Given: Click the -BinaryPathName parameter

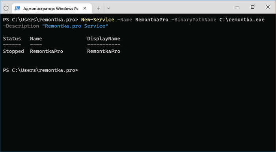Looking at the screenshot, I should pos(194,20).
